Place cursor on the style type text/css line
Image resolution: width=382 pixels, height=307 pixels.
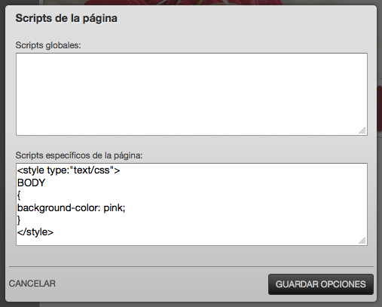tap(69, 170)
